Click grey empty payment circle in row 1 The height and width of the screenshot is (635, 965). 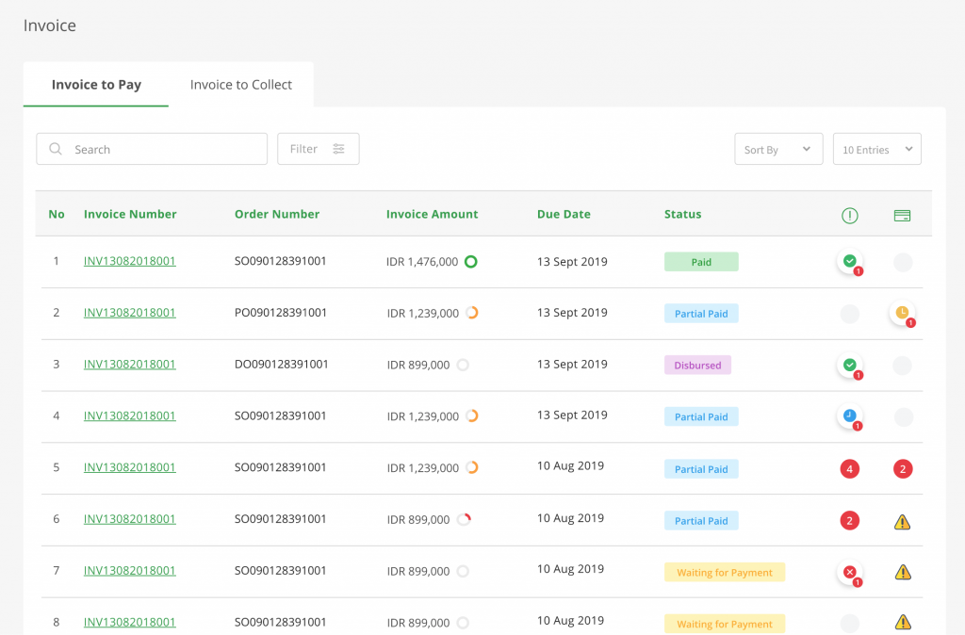[x=903, y=262]
